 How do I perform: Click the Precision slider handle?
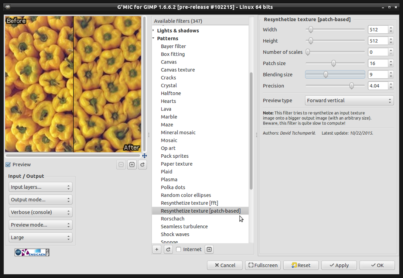pyautogui.click(x=351, y=86)
